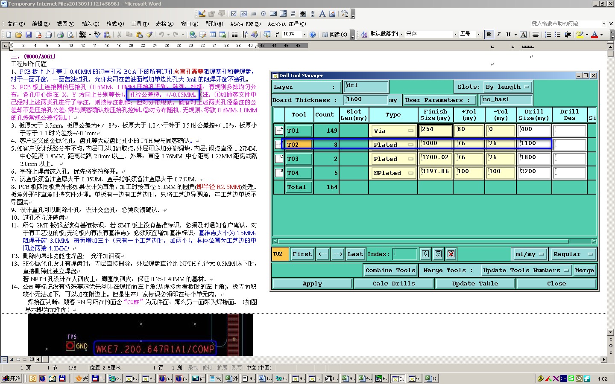The image size is (615, 384).
Task: Click the text highlight color icon
Action: coord(580,35)
